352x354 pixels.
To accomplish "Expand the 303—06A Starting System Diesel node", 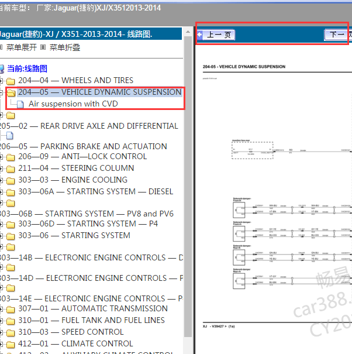I will tap(1, 192).
